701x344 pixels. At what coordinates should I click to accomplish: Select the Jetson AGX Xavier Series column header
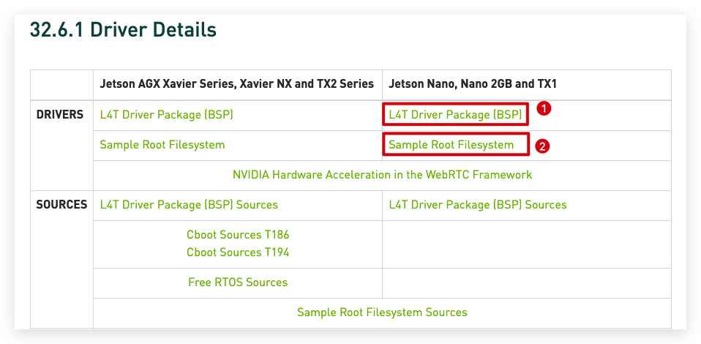coord(237,84)
